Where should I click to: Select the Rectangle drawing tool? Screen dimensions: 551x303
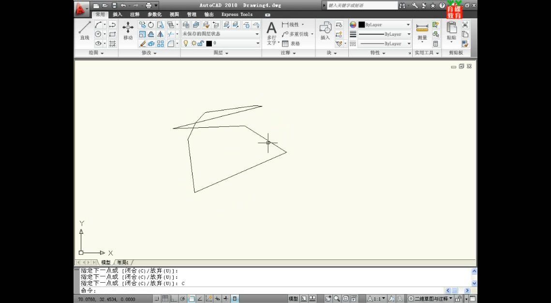[112, 34]
